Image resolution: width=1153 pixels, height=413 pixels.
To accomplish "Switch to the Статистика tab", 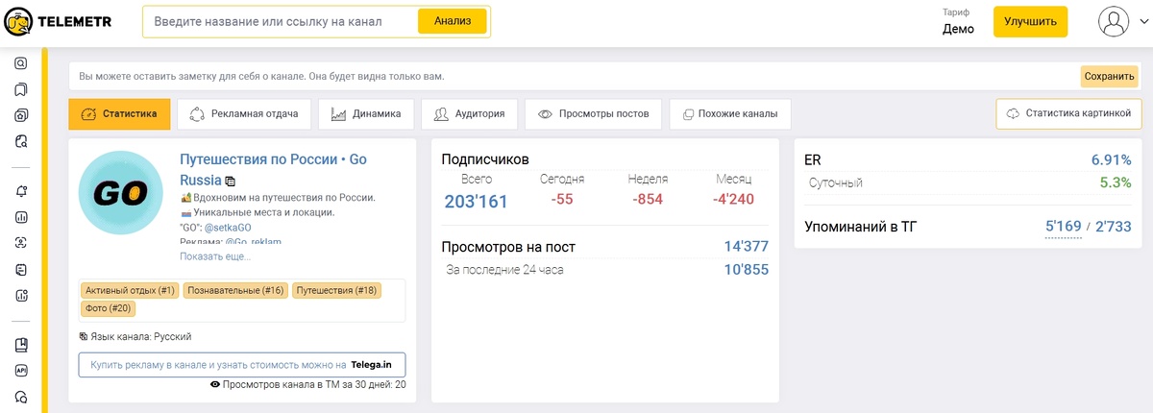I will coord(119,113).
